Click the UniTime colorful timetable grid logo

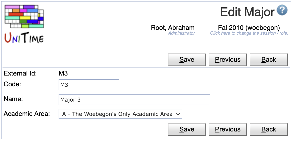coord(24,17)
